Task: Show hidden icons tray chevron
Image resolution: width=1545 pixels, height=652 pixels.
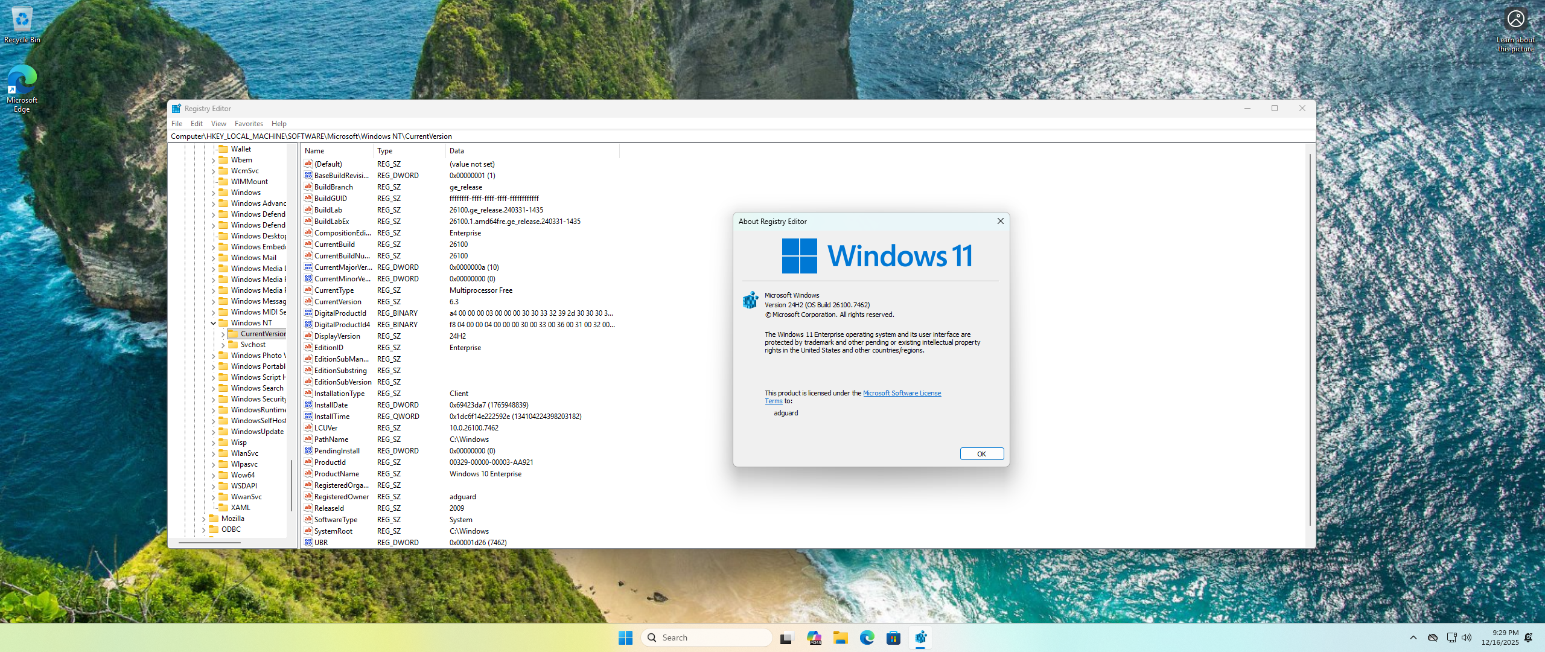Action: [x=1413, y=638]
